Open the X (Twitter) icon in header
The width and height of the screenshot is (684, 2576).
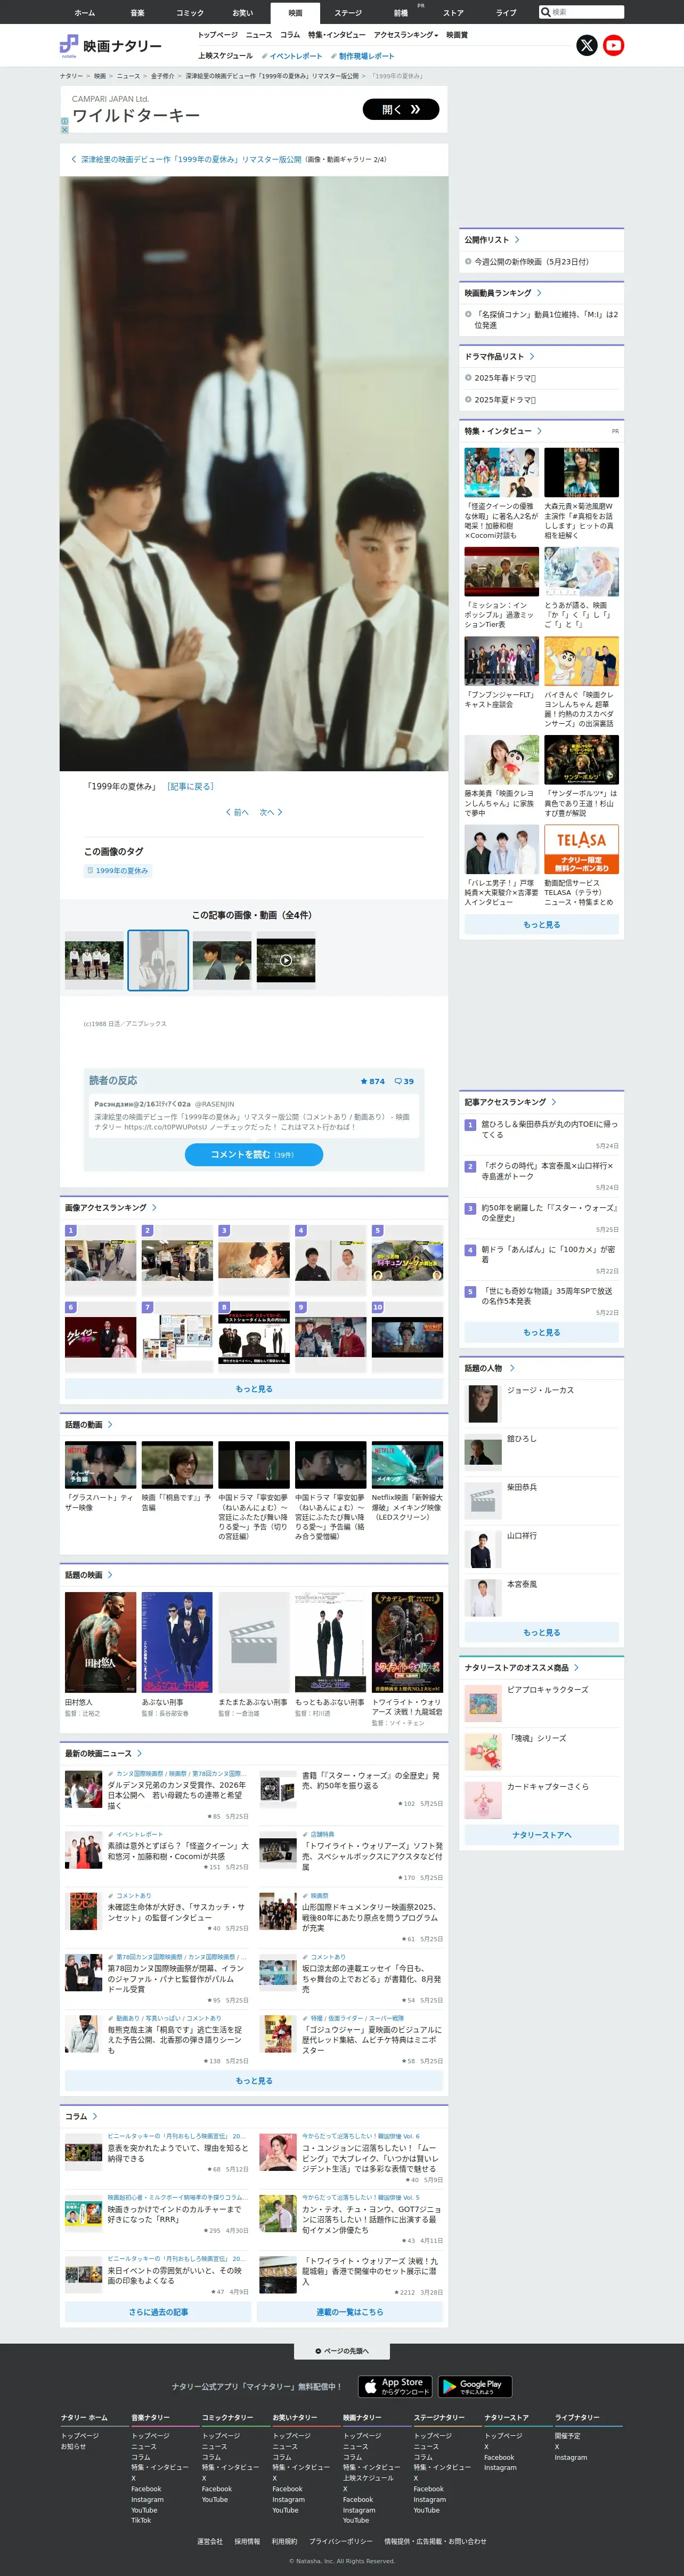(x=587, y=45)
